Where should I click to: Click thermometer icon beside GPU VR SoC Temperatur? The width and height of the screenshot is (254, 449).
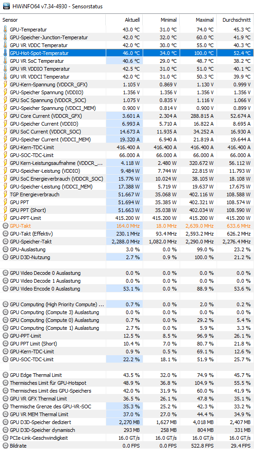click(x=5, y=61)
